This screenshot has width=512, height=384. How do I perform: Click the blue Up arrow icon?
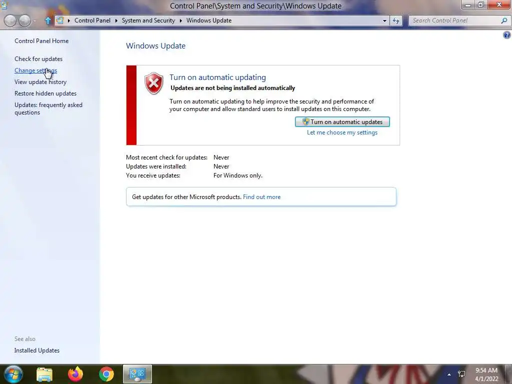tap(47, 20)
